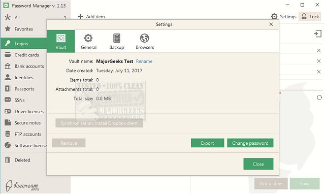
Task: Open the Credit cards category
Action: click(24, 55)
